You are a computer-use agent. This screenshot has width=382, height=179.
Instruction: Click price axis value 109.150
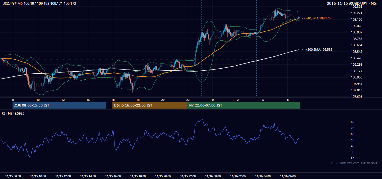[x=357, y=19]
